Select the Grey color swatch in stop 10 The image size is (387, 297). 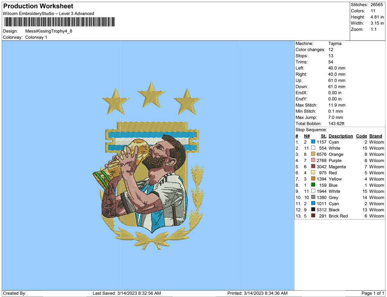coord(313,198)
